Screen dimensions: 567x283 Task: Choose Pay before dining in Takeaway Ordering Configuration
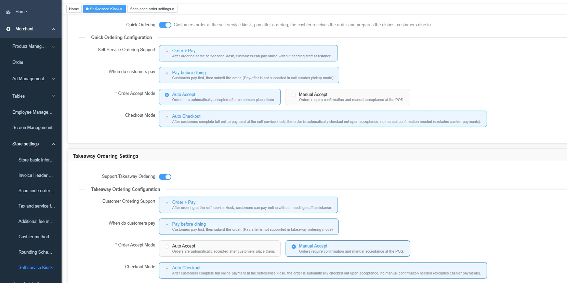point(249,227)
